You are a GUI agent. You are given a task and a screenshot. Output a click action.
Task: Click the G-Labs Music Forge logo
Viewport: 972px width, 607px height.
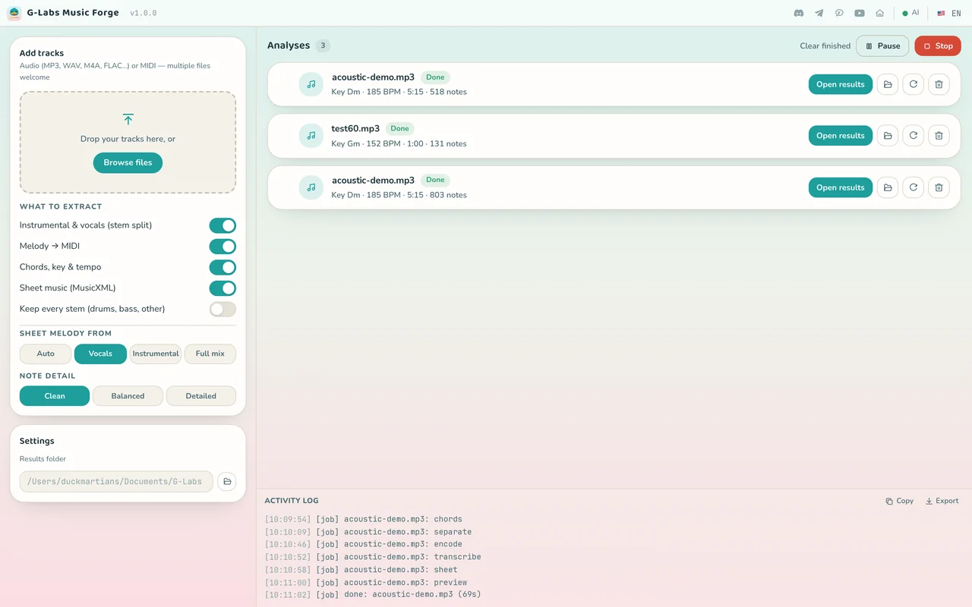point(14,13)
